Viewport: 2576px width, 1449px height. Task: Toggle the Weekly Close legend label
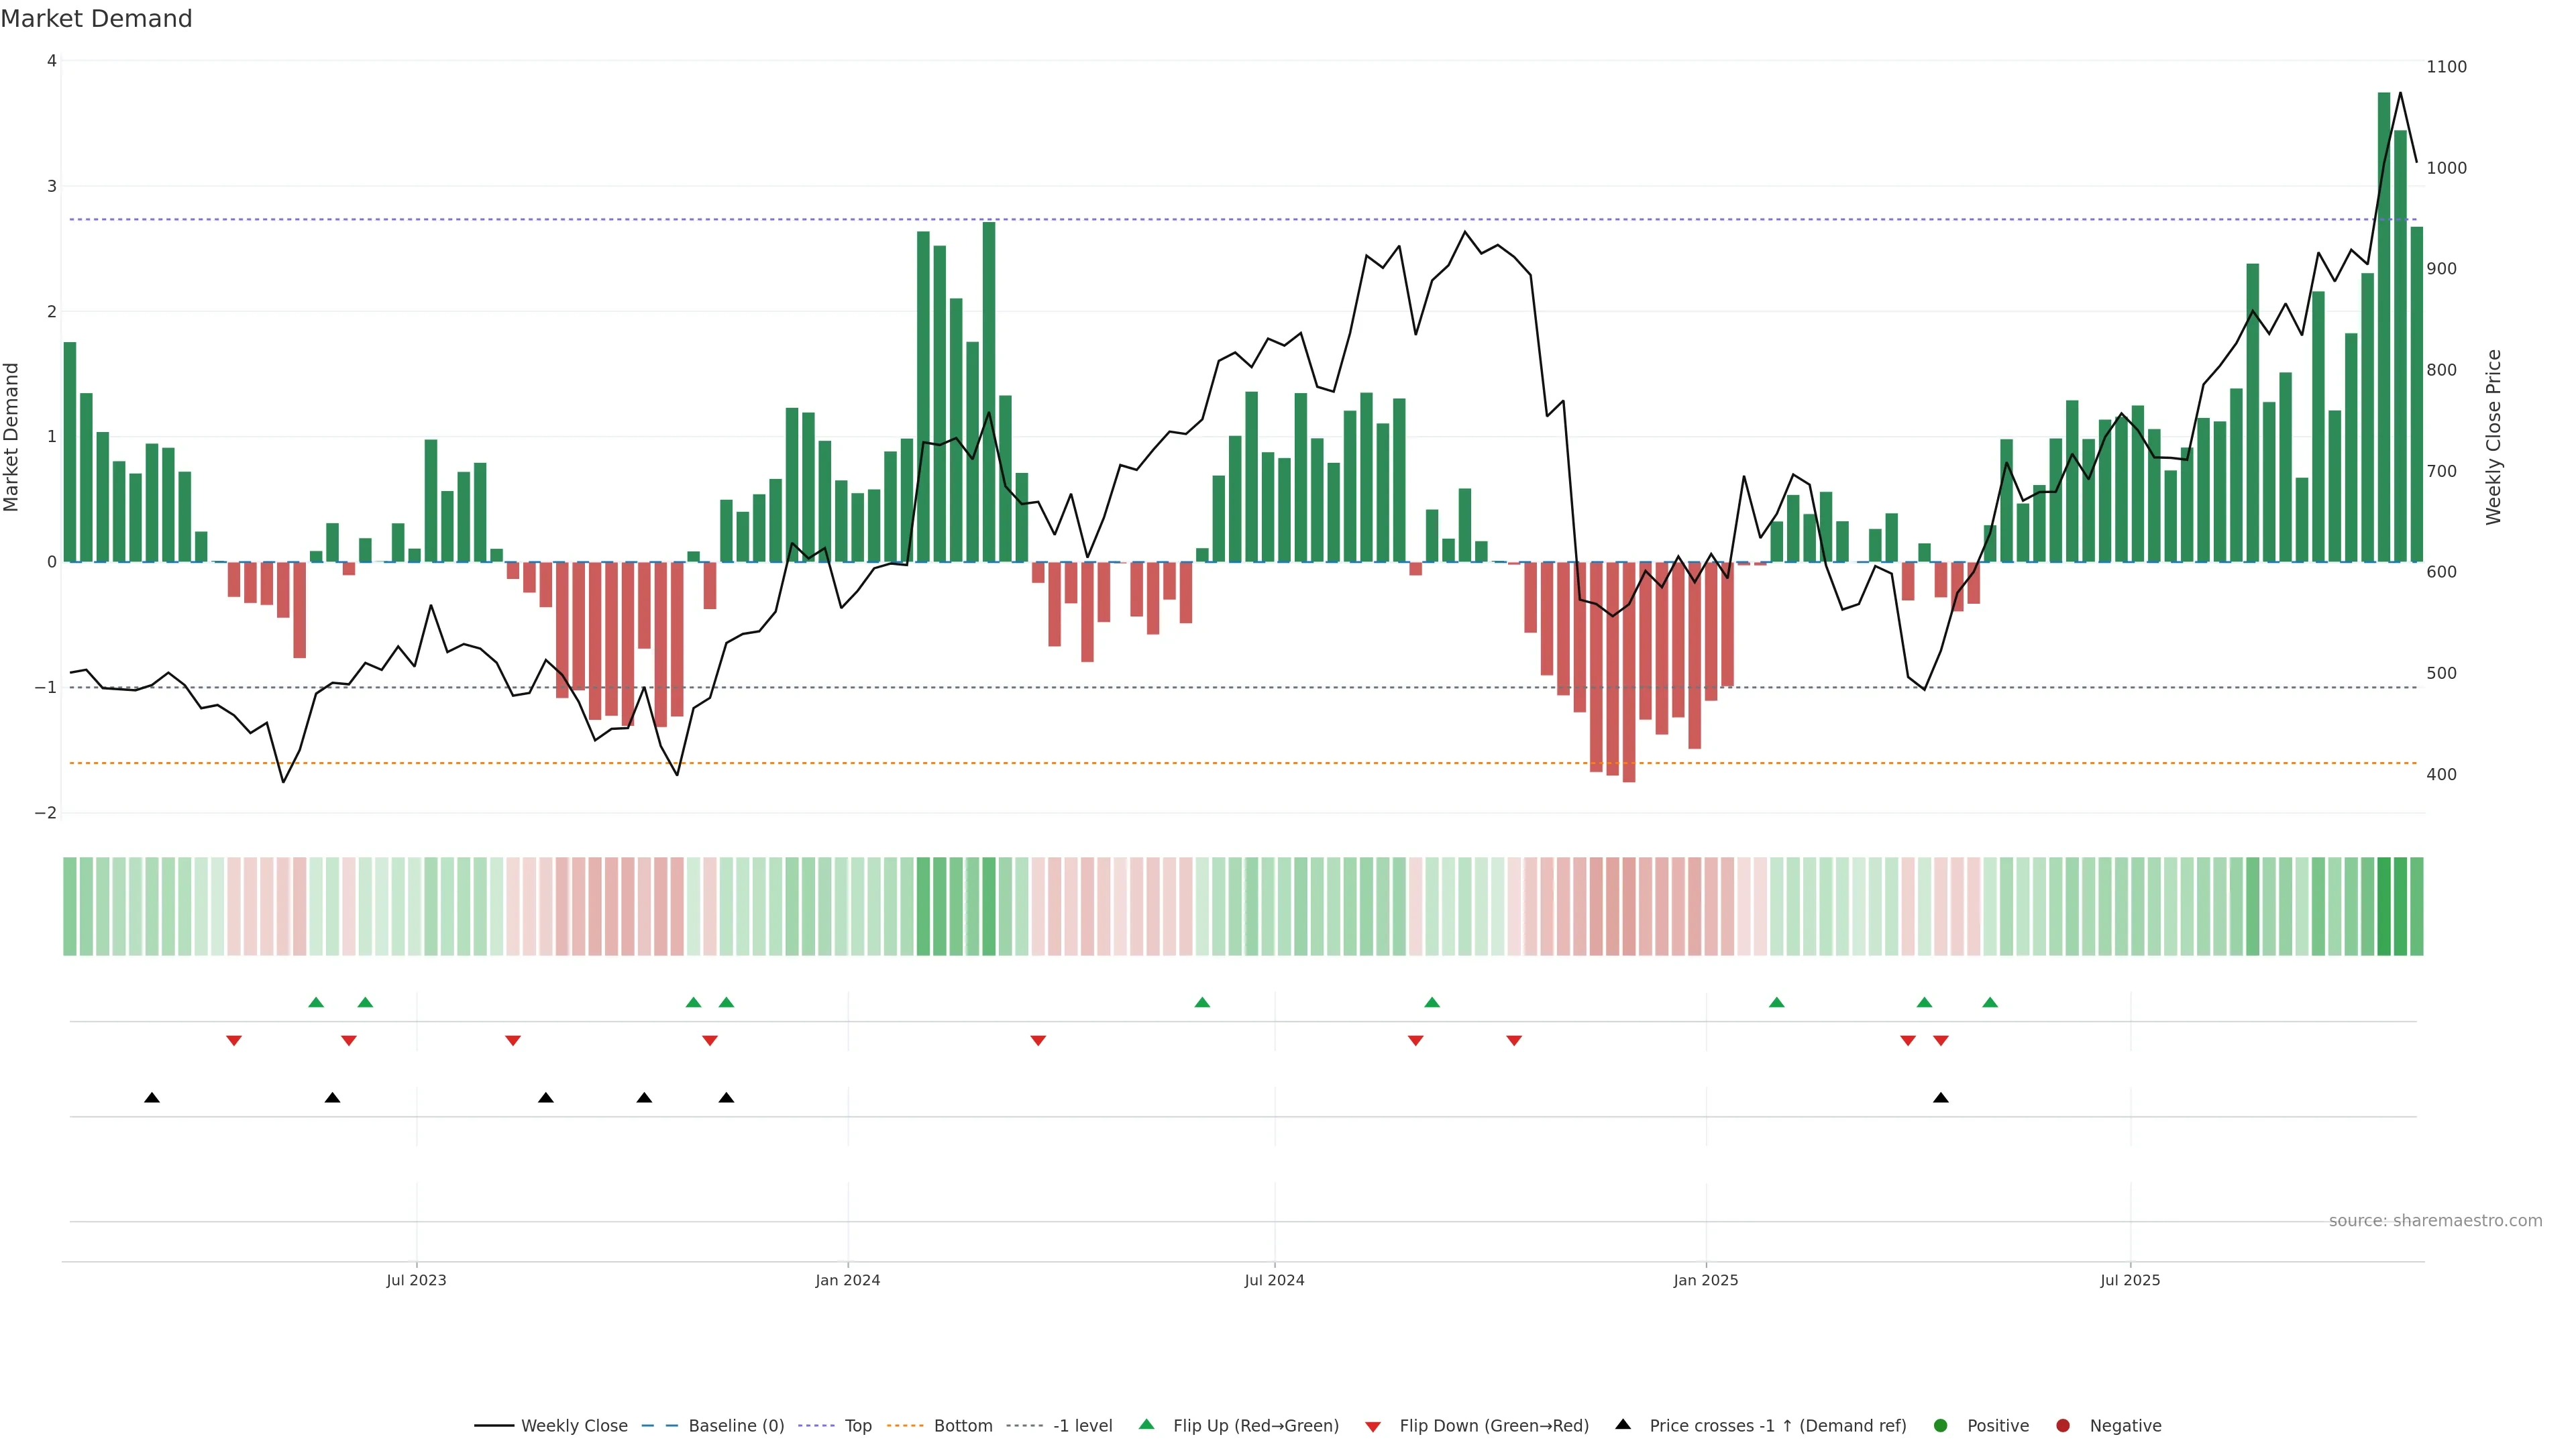[x=574, y=1425]
